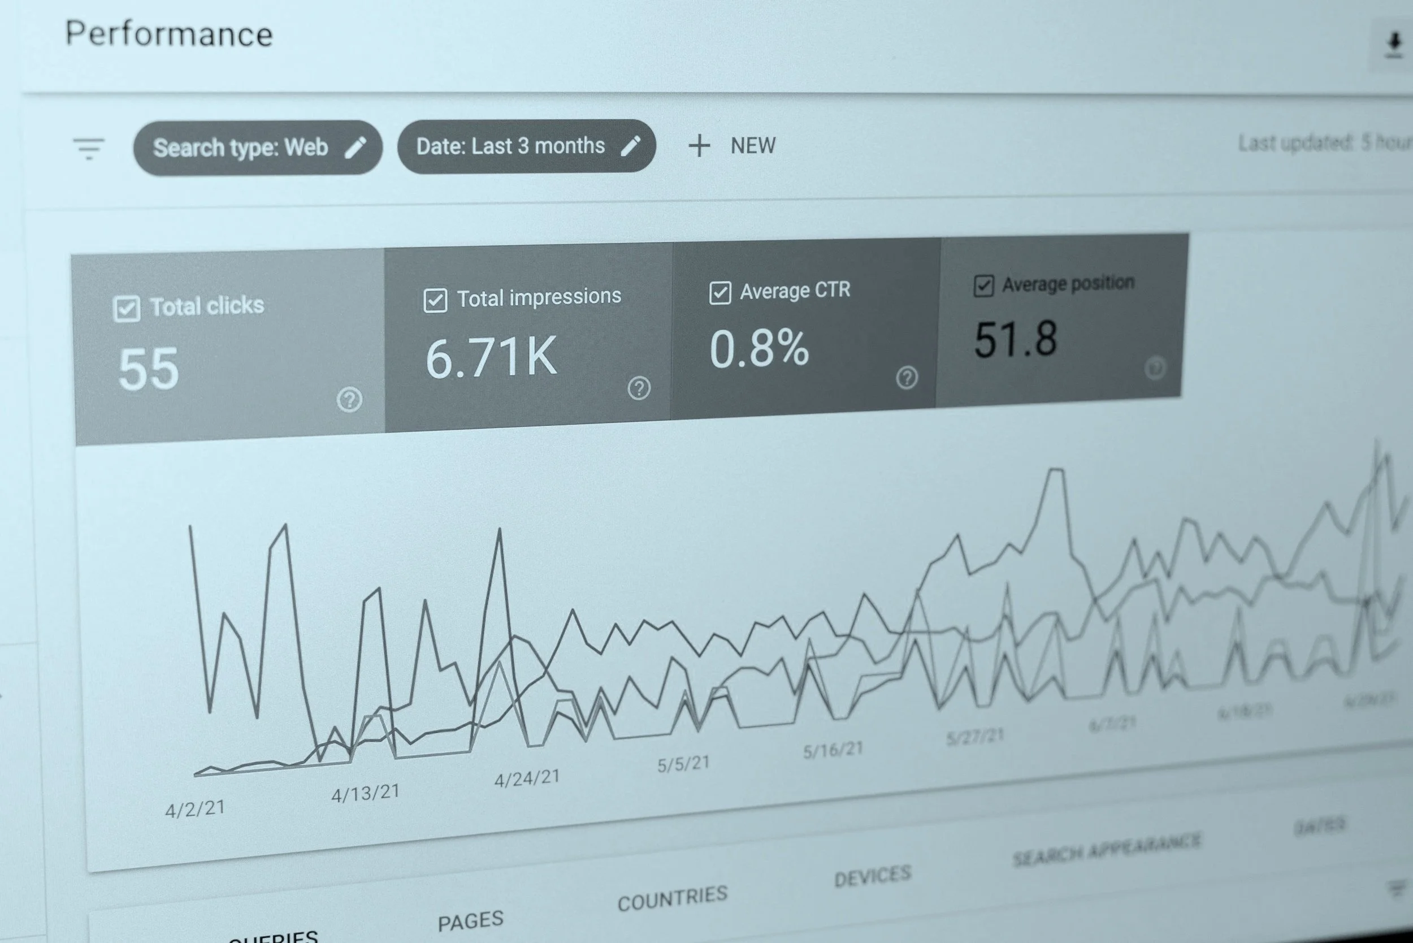Click help icon on Average position
This screenshot has width=1413, height=943.
(1155, 367)
